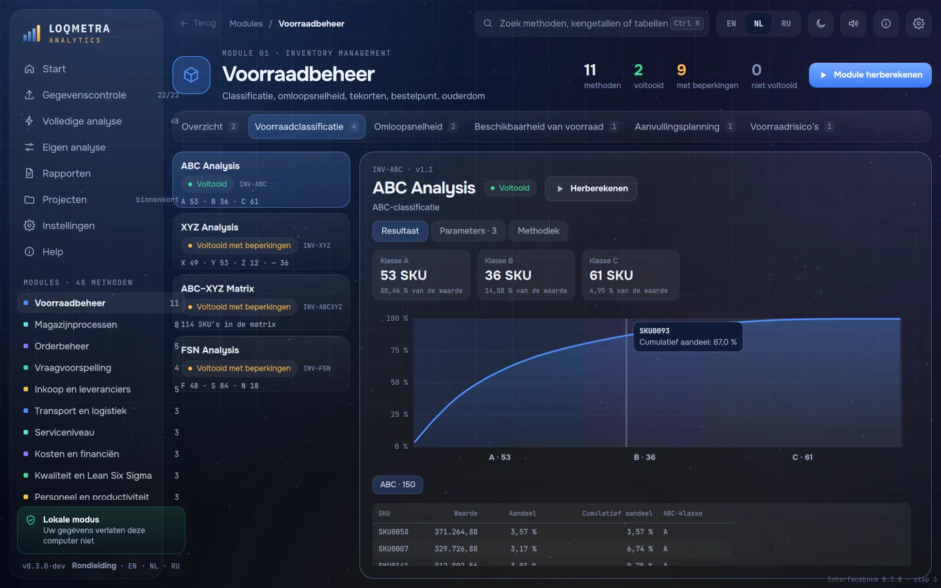Select the NL language option

(759, 24)
